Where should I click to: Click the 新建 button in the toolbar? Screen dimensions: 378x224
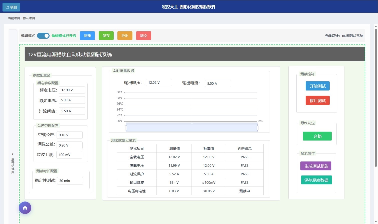point(87,35)
